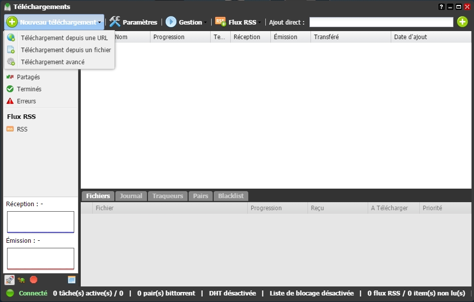
Task: Choose Téléchargement depuis une URL
Action: tap(64, 38)
